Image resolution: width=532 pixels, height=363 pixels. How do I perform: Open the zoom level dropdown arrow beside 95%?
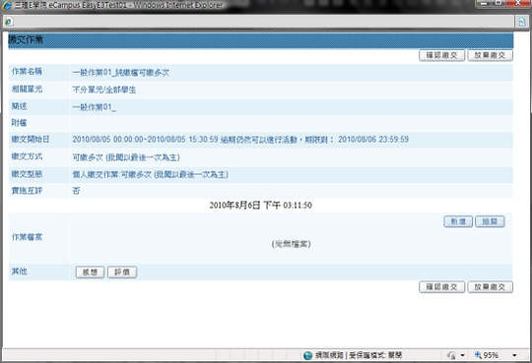point(514,355)
